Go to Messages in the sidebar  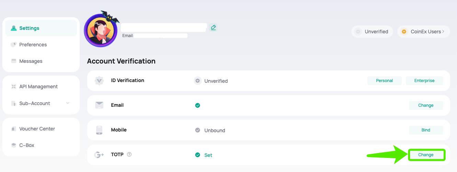pos(31,61)
